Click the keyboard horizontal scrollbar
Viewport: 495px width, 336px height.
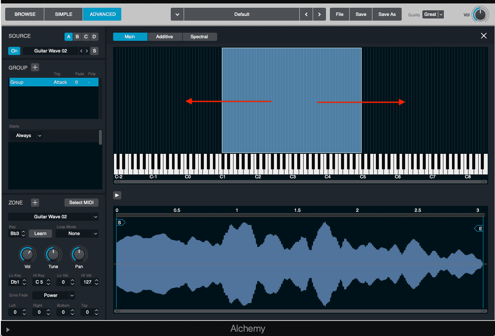301,182
